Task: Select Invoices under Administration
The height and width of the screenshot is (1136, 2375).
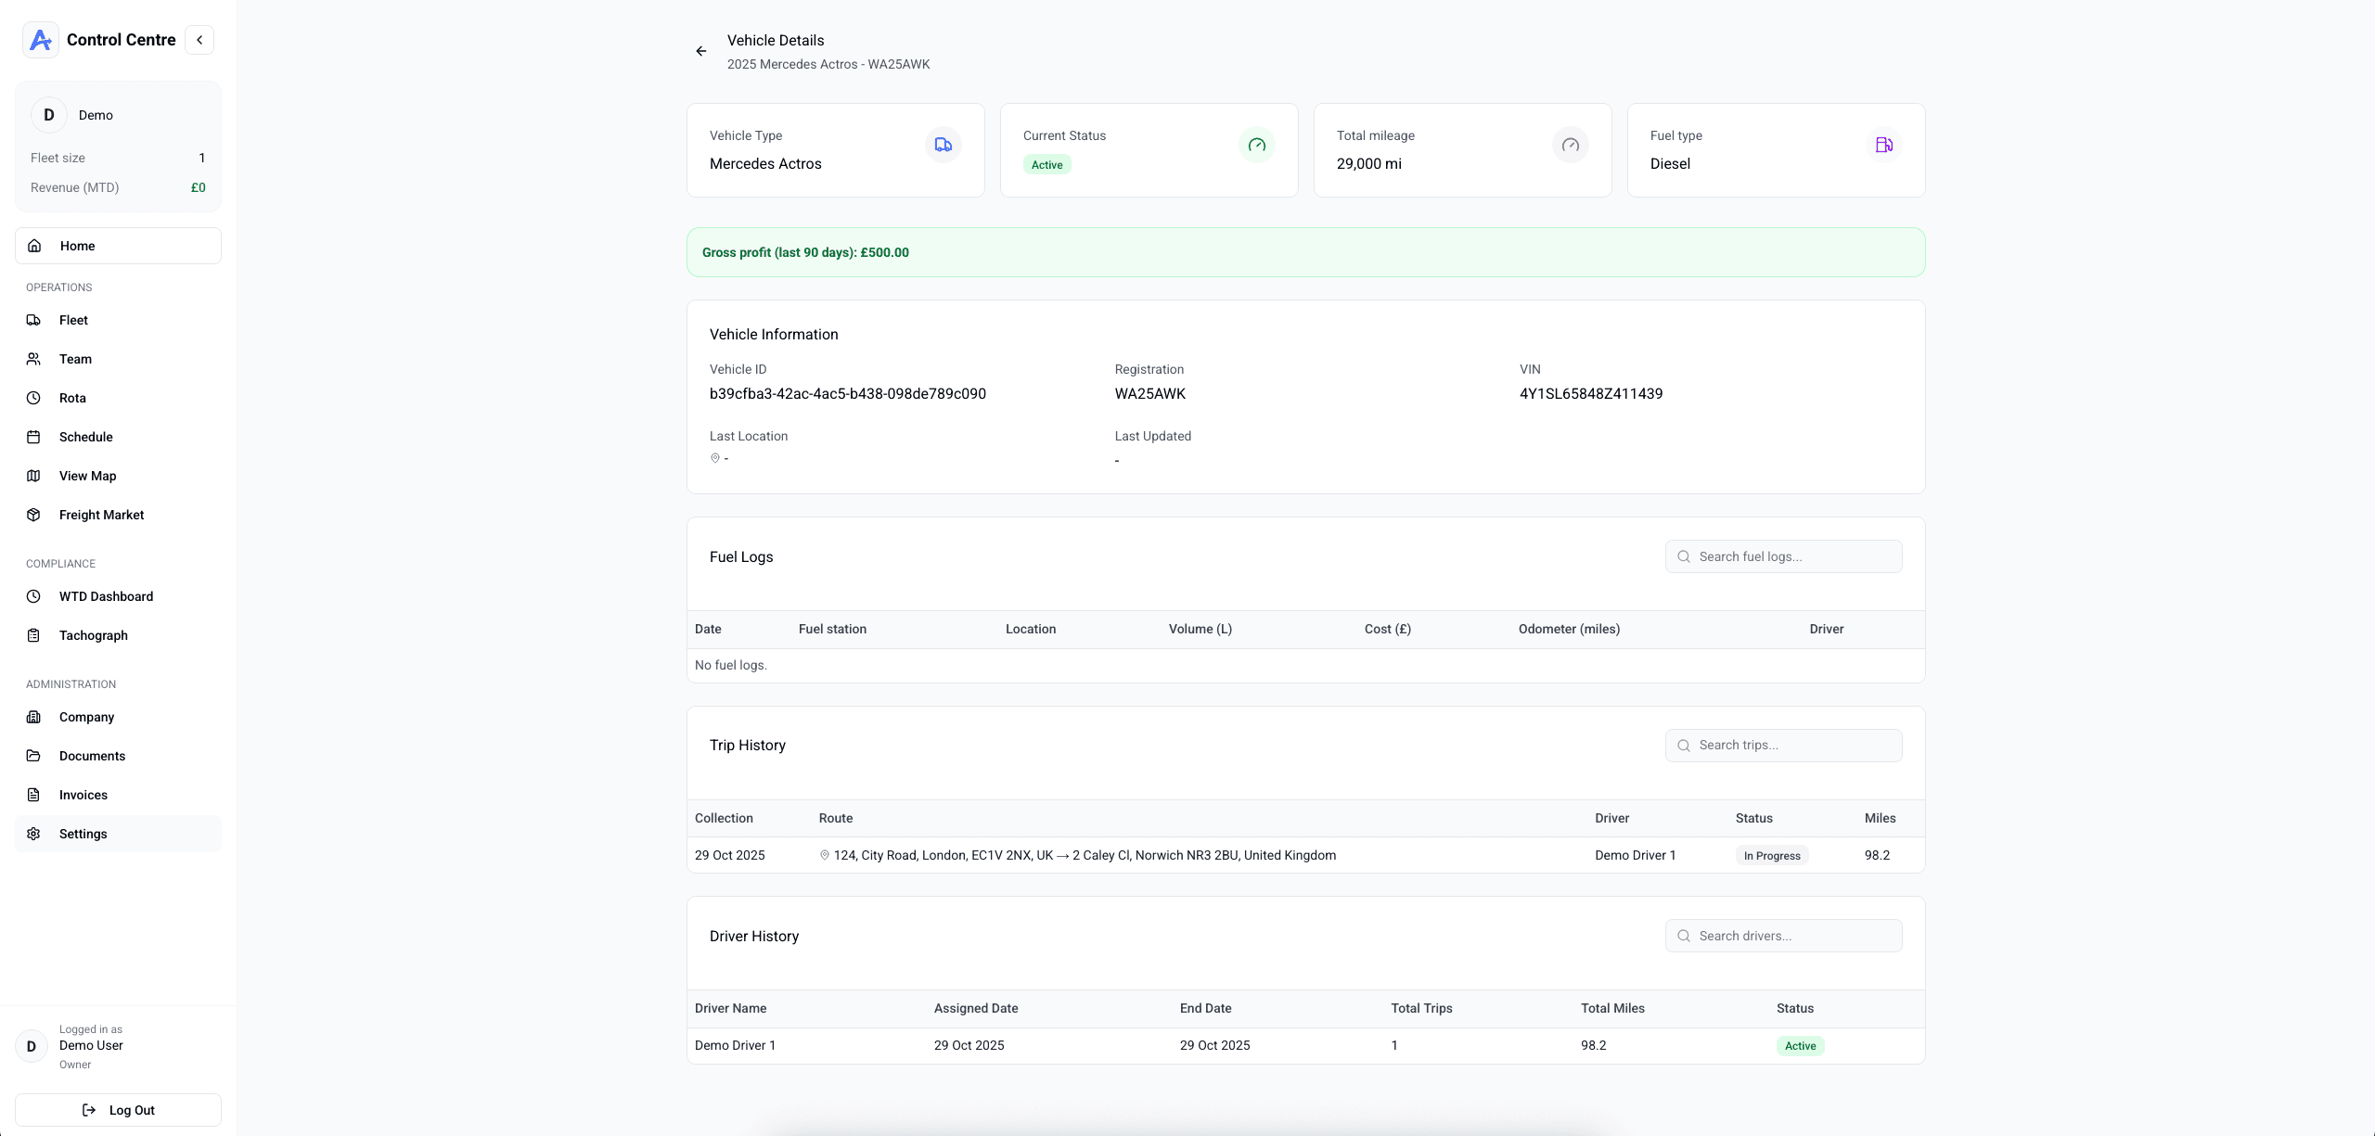Action: [x=84, y=795]
